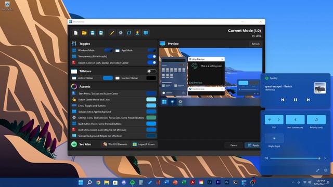
Task: Pause the Spotify track
Action: 296,100
